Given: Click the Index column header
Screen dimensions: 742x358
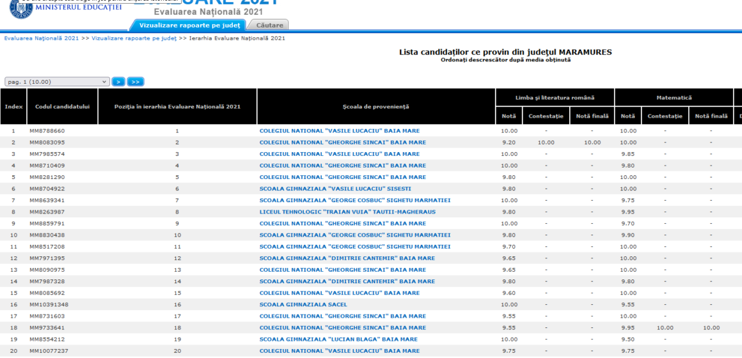Looking at the screenshot, I should [x=13, y=106].
